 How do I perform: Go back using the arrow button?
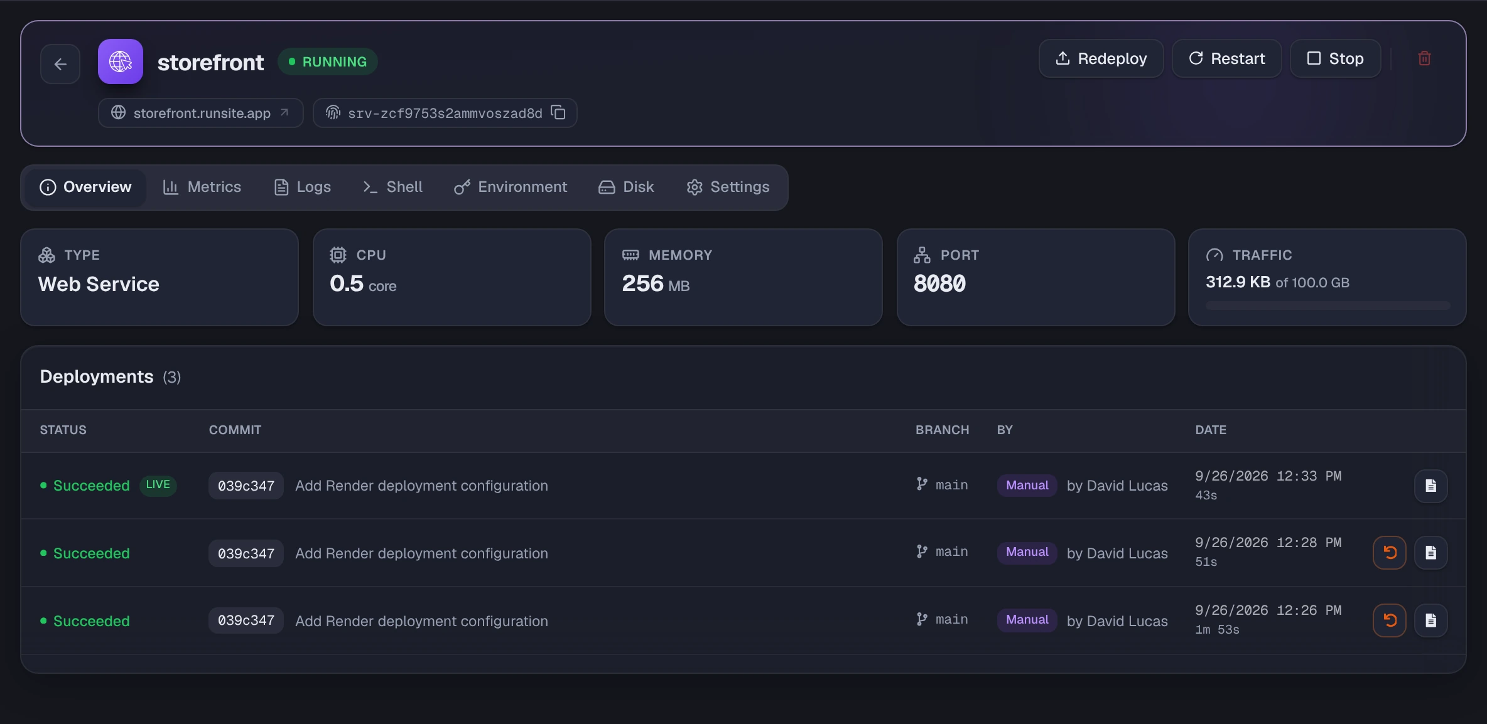coord(60,64)
